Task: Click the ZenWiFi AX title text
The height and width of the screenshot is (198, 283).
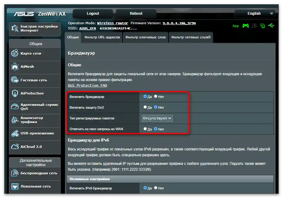Action: tap(52, 14)
